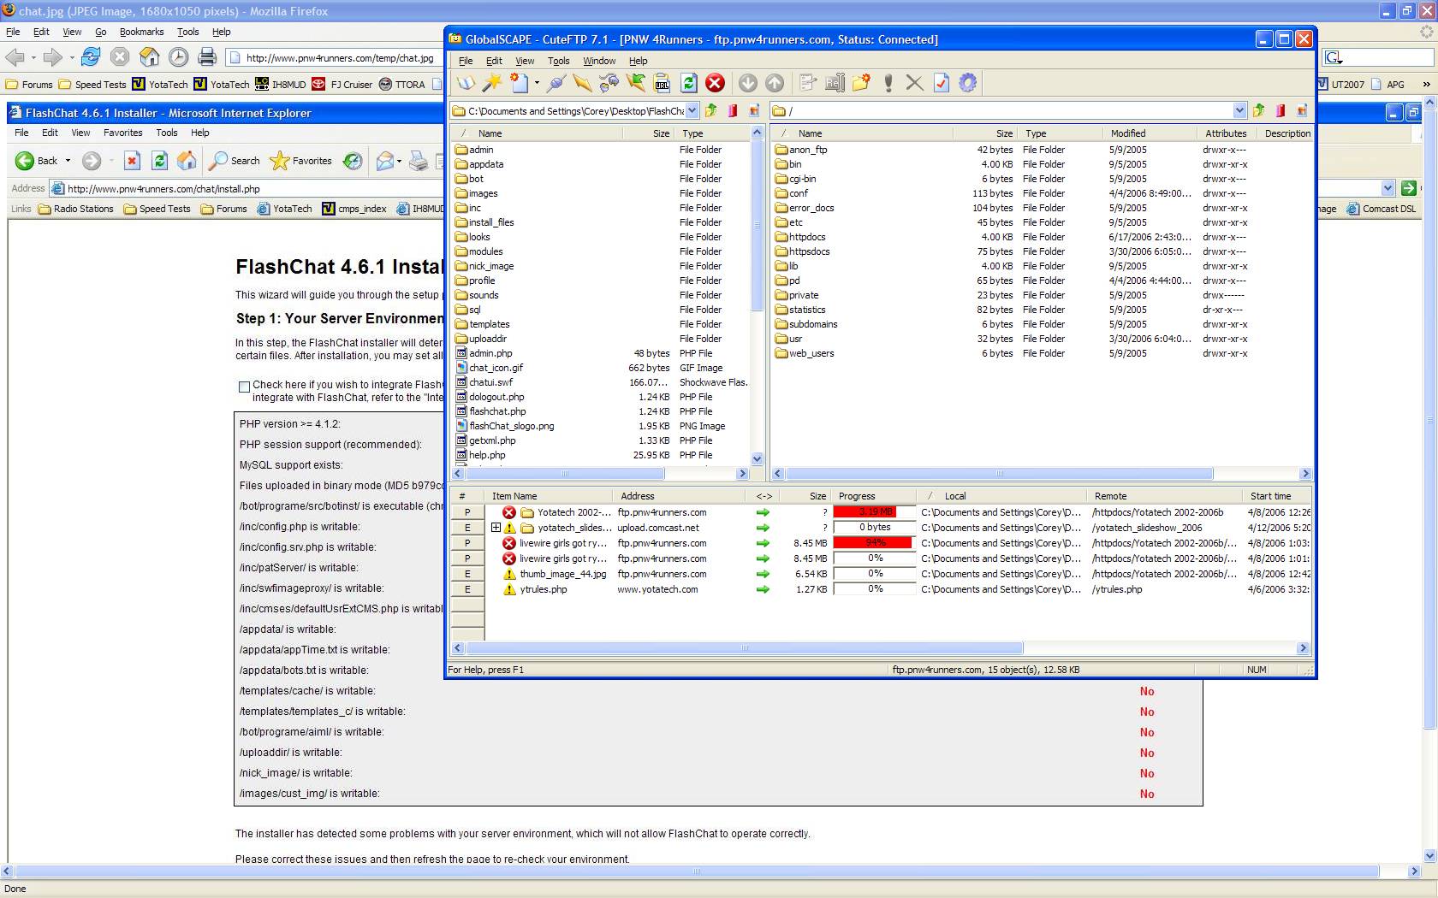Image resolution: width=1438 pixels, height=898 pixels.
Task: Open the remote path dropdown in CuteFTP
Action: point(1239,110)
